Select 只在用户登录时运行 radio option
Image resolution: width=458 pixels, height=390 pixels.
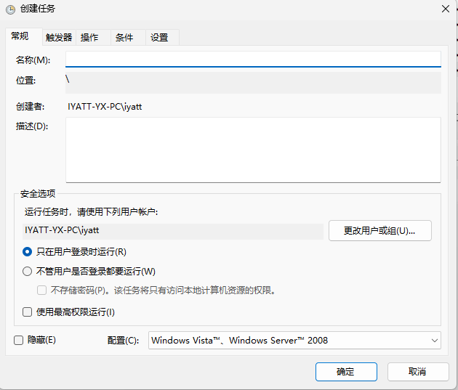(x=28, y=252)
